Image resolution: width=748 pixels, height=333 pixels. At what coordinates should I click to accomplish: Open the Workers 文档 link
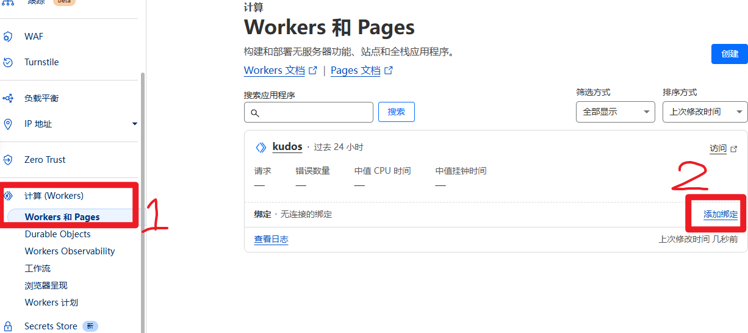[x=275, y=71]
